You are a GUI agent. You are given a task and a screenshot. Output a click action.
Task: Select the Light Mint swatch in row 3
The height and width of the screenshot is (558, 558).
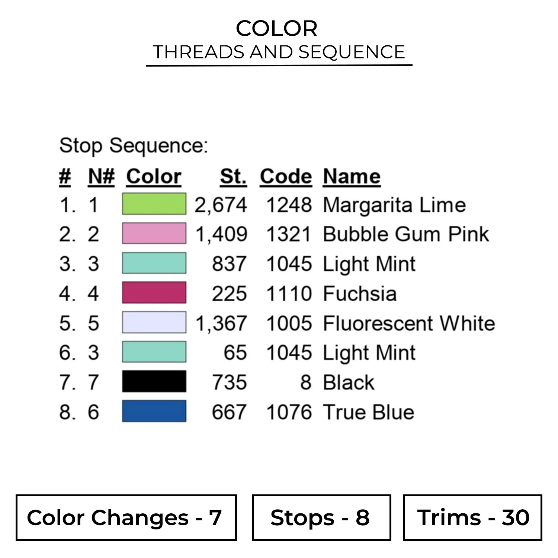pyautogui.click(x=154, y=263)
